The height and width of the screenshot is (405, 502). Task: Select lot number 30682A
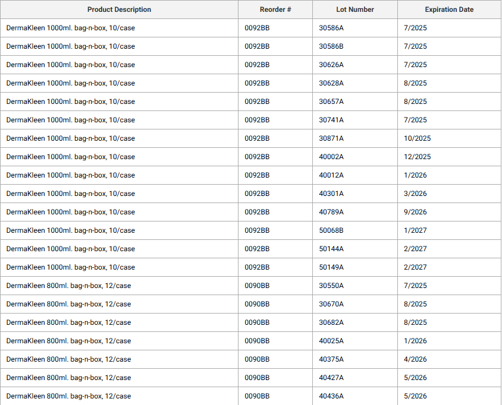pyautogui.click(x=331, y=322)
